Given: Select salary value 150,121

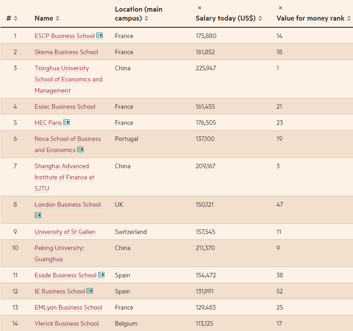Looking at the screenshot, I should [205, 204].
